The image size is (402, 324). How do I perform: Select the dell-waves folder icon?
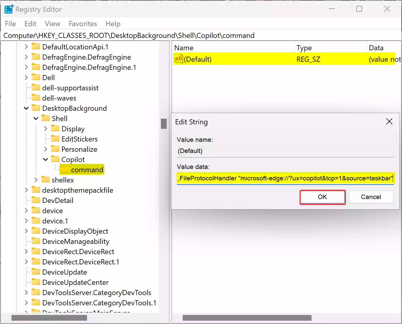point(36,98)
